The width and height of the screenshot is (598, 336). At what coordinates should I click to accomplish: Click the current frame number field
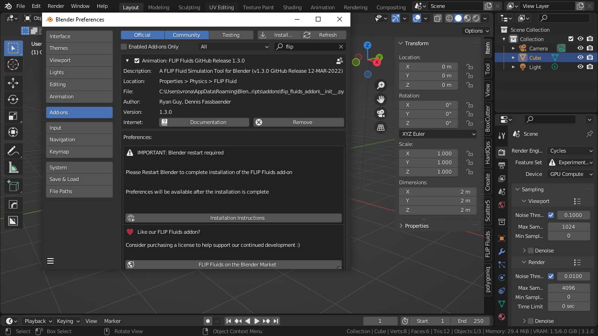coord(380,321)
